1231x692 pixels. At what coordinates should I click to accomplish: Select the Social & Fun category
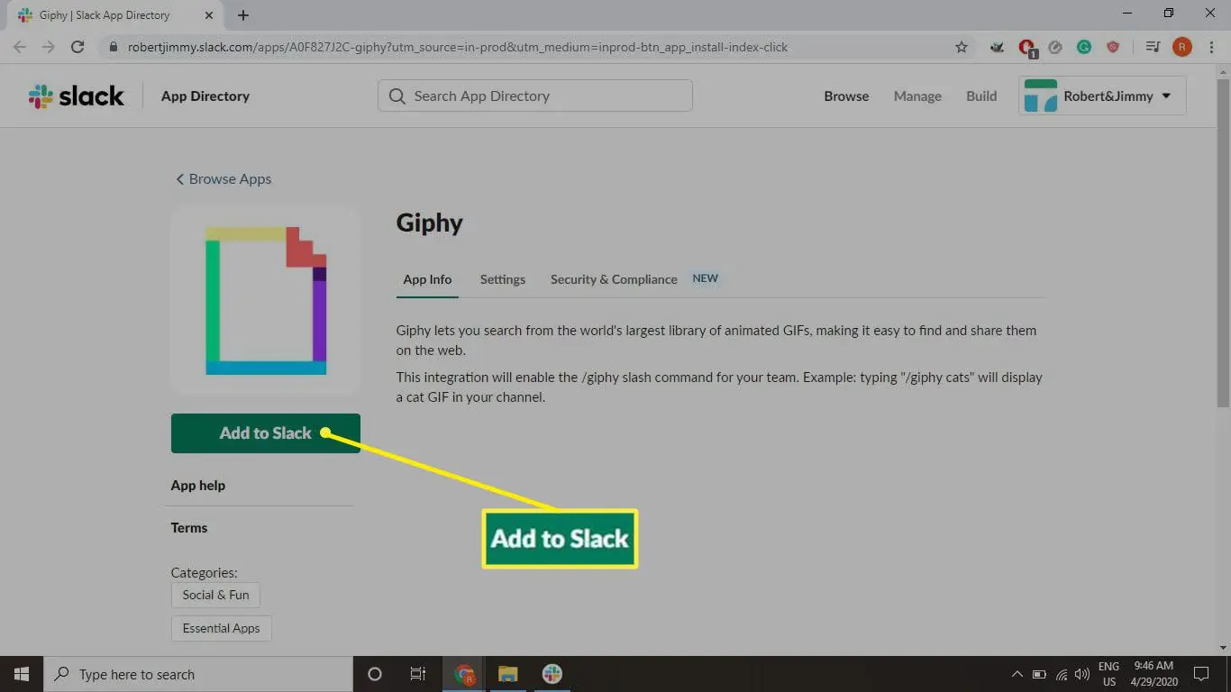pyautogui.click(x=216, y=595)
